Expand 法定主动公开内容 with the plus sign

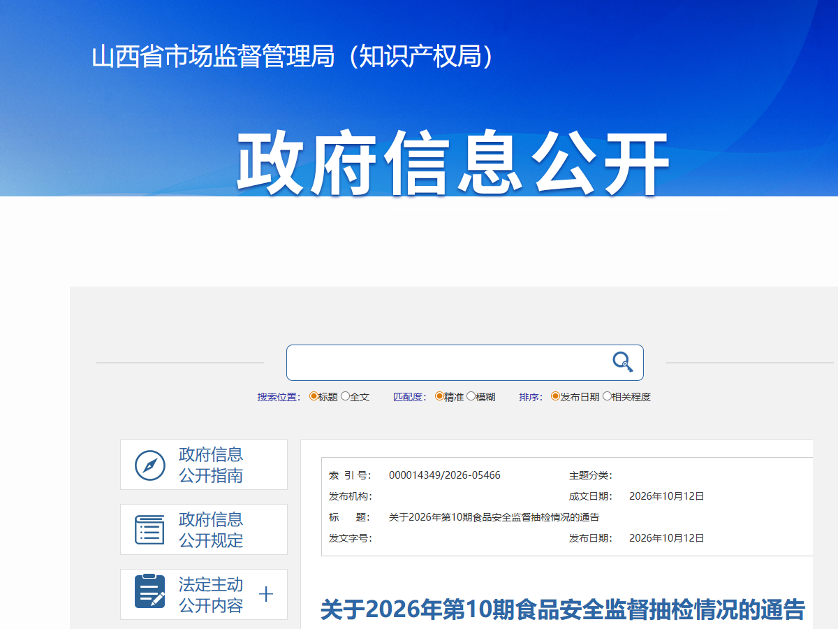[266, 595]
